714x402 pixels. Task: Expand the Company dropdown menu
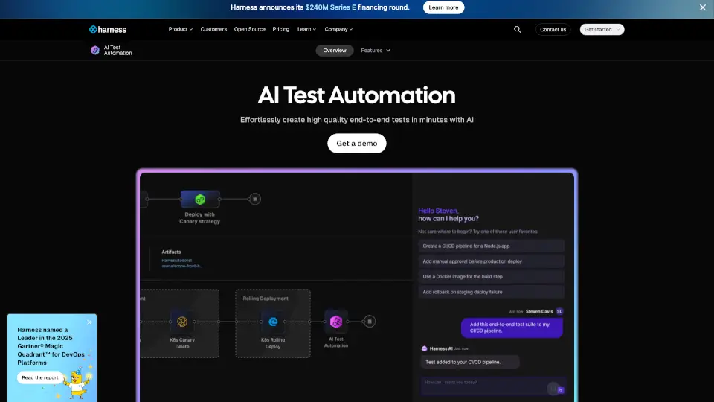click(338, 29)
